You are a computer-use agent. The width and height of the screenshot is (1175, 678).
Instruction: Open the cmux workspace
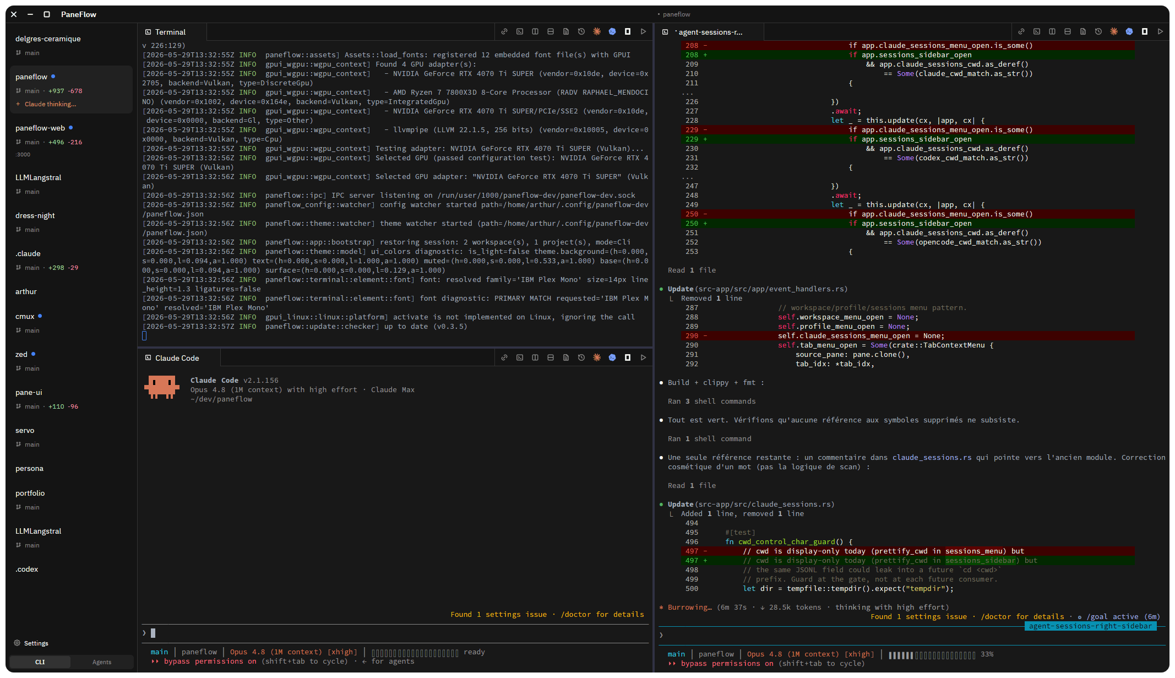tap(71, 323)
